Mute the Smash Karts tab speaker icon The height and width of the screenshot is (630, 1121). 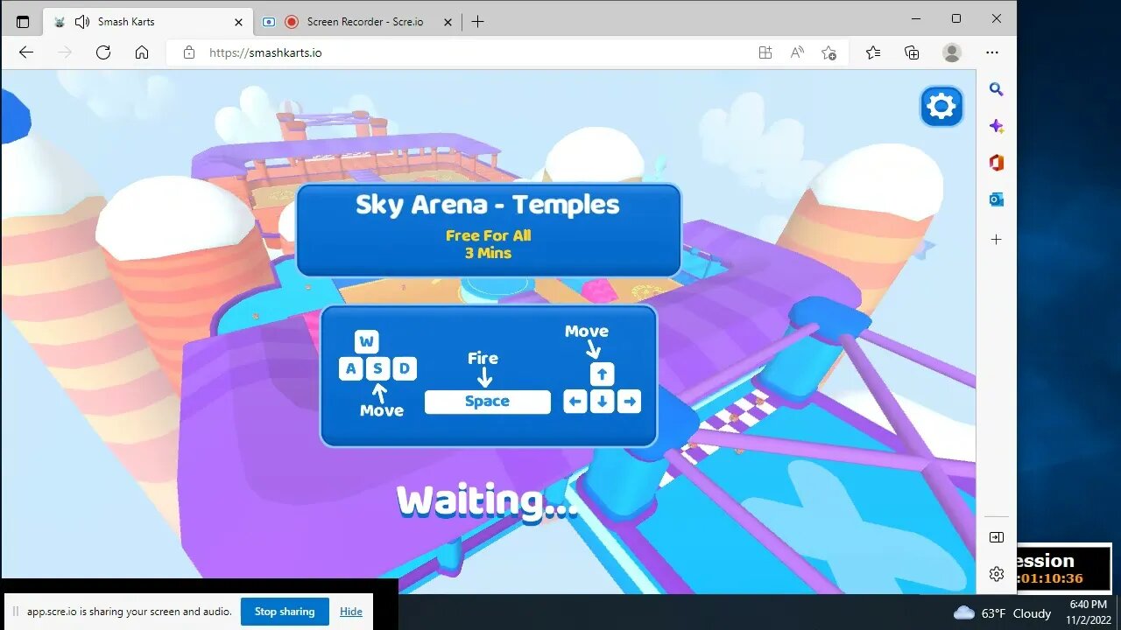pyautogui.click(x=82, y=21)
